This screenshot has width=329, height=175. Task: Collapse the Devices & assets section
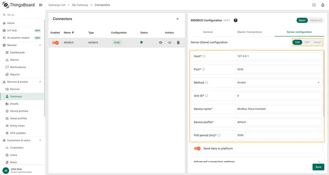40,82
